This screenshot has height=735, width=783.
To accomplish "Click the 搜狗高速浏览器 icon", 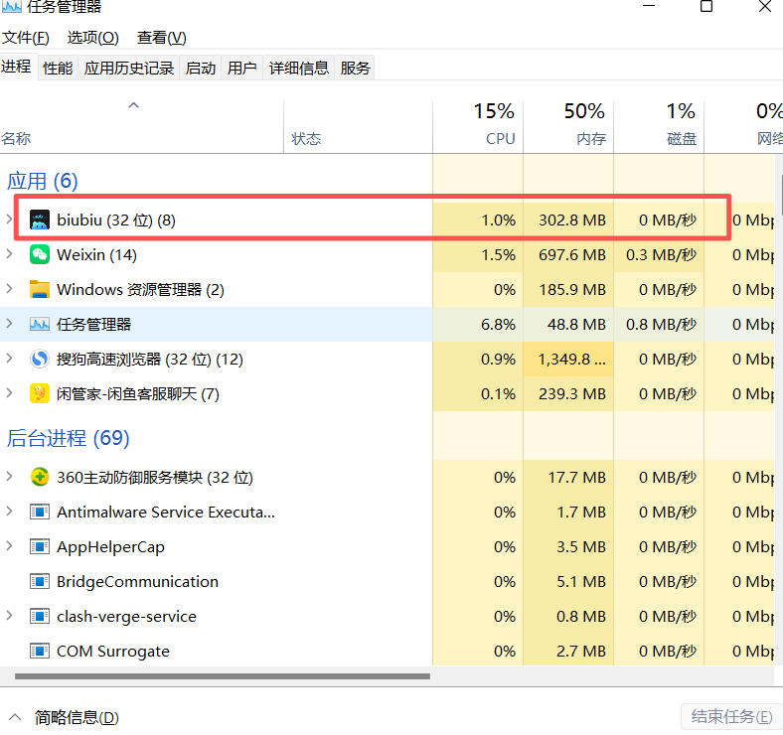I will pos(40,360).
